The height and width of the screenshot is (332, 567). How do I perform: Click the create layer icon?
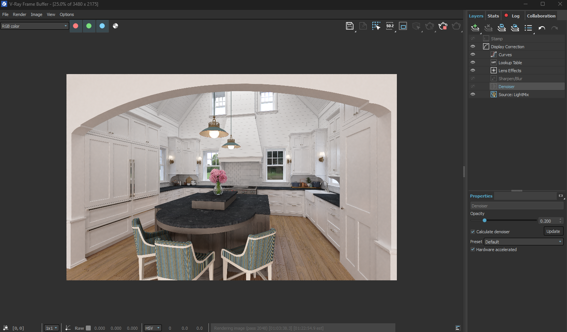[x=475, y=28]
